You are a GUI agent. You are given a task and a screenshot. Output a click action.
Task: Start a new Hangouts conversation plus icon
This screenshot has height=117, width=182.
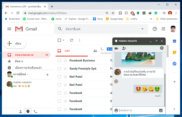pos(47,75)
